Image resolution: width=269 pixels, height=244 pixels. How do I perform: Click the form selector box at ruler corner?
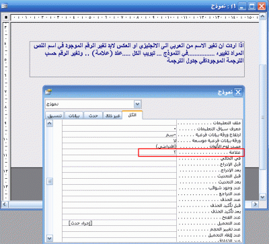pos(6,17)
